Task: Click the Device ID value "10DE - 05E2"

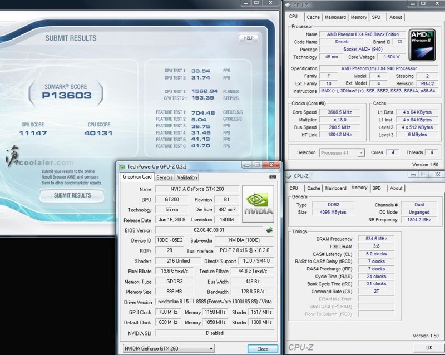Action: (x=170, y=240)
